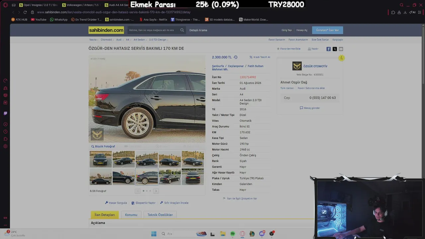Show previous photo thumbnails page arrow
425x239 pixels.
click(x=138, y=191)
